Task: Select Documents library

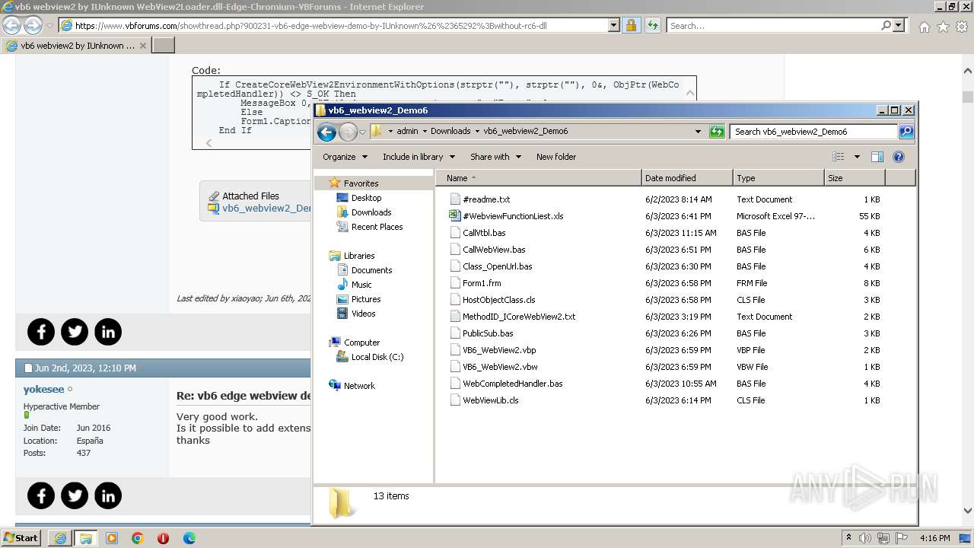Action: tap(371, 270)
